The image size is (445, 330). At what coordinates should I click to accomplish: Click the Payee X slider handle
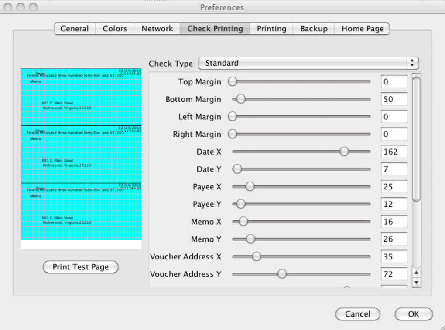250,186
